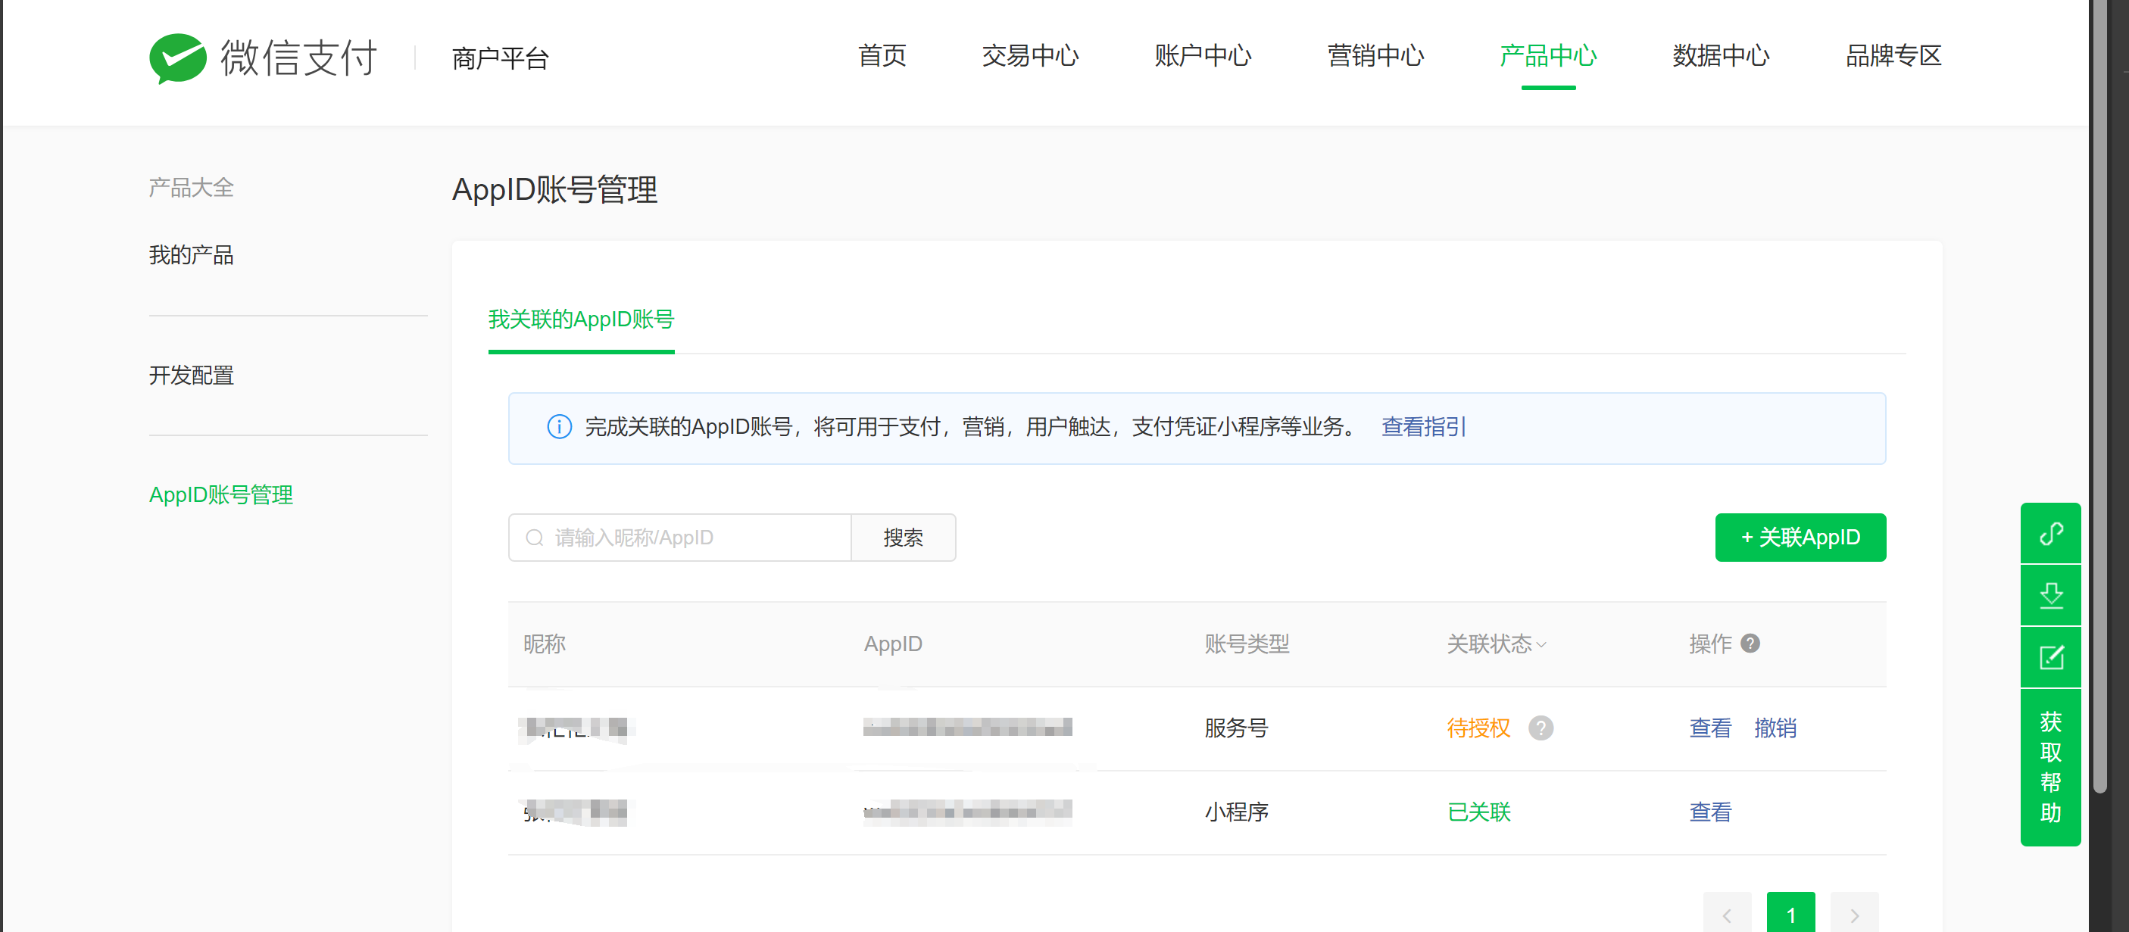Click the blue info icon in notice banner
2129x932 pixels.
pyautogui.click(x=560, y=427)
